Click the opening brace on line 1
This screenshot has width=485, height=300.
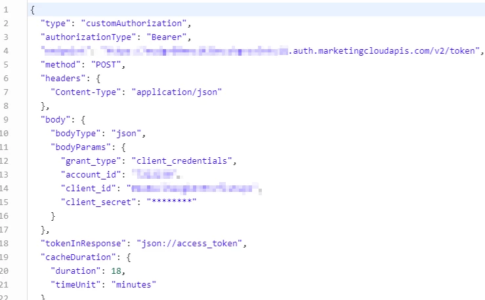32,10
